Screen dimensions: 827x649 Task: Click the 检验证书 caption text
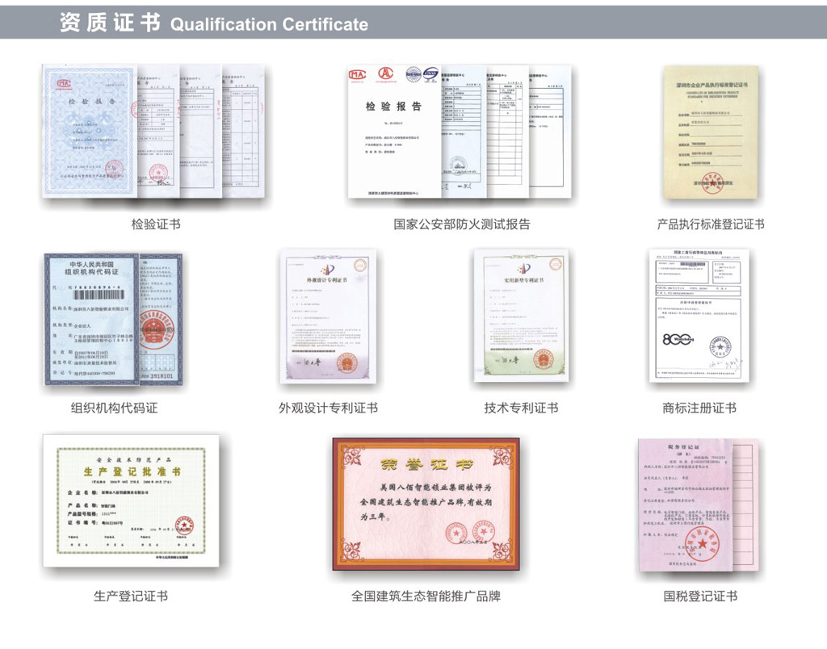click(x=156, y=224)
